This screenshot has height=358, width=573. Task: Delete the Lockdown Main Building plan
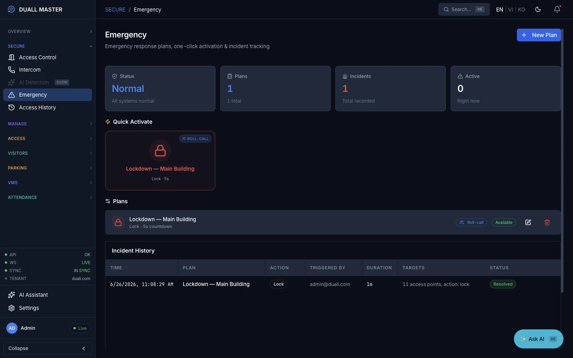tap(547, 222)
